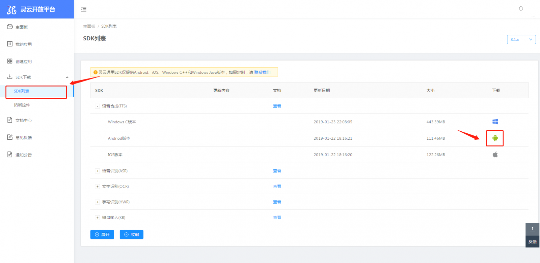Open the 8.1.x version dropdown
Screen dimensions: 540x263
521,39
